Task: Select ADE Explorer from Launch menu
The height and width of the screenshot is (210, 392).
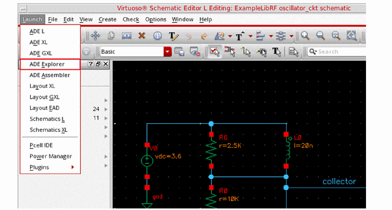Action: click(x=47, y=64)
